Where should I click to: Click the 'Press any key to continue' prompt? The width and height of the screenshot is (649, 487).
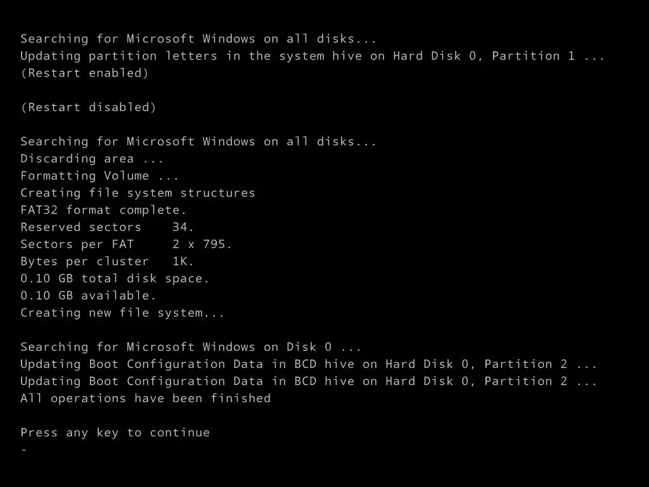pos(115,432)
